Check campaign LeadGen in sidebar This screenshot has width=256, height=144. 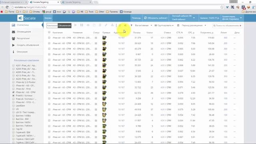[13, 106]
